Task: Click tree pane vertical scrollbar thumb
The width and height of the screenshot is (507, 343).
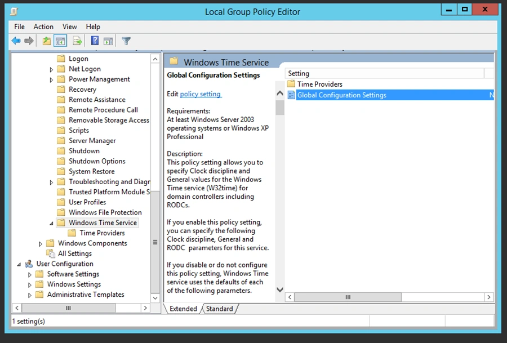Action: coord(155,242)
